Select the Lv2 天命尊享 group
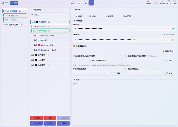The width and height of the screenshot is (178, 127). 51,27
